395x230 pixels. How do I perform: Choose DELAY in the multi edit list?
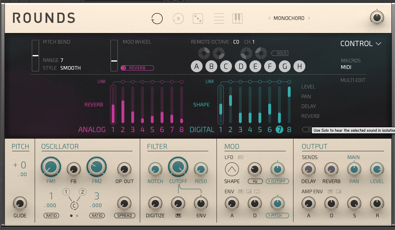tap(308, 106)
